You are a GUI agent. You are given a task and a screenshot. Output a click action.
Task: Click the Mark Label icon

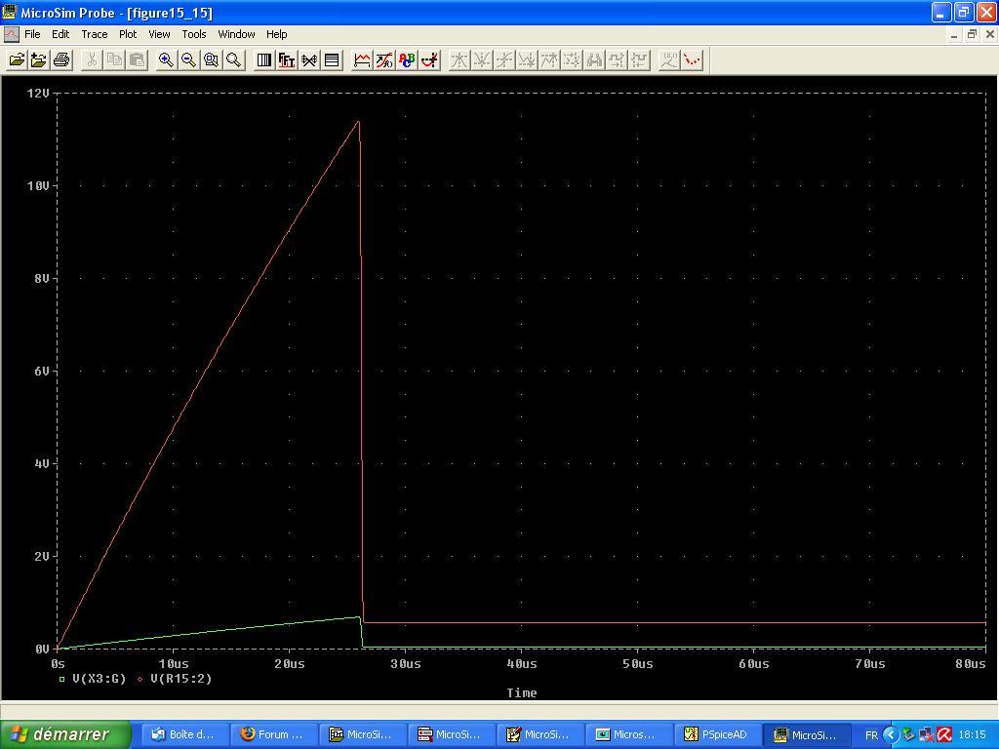click(669, 59)
